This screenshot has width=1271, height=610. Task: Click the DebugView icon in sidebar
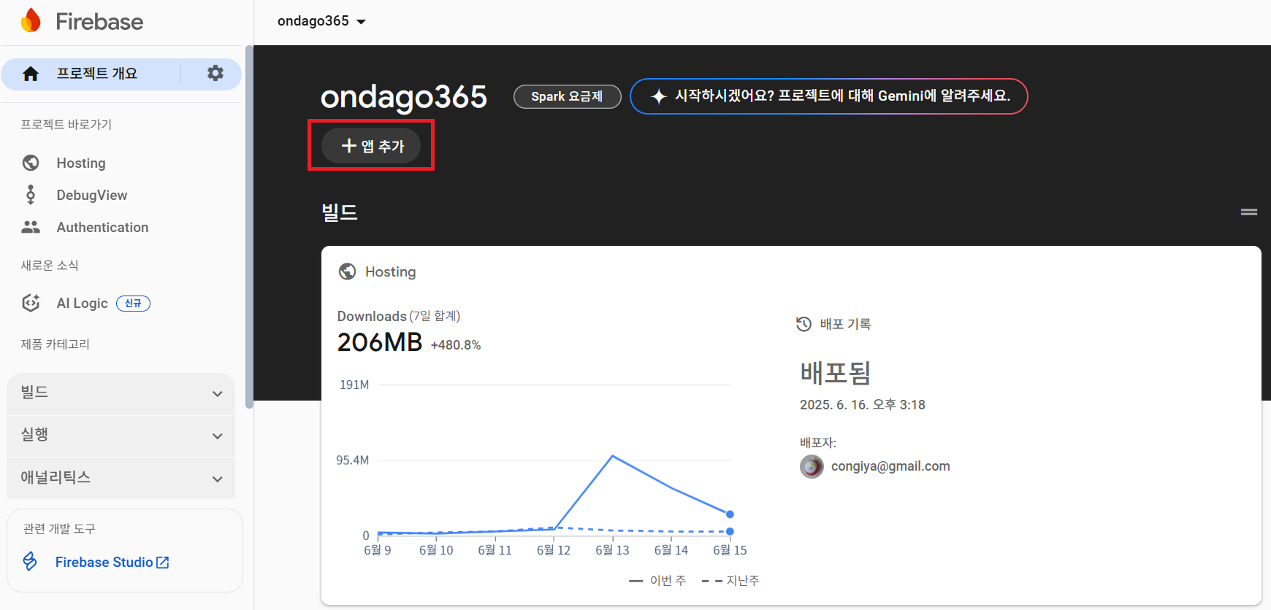31,195
